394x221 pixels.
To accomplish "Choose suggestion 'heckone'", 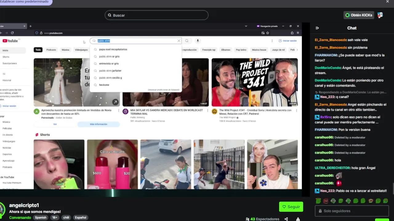I will point(135,85).
